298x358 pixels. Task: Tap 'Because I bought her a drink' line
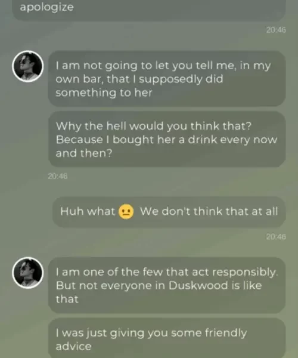point(166,140)
